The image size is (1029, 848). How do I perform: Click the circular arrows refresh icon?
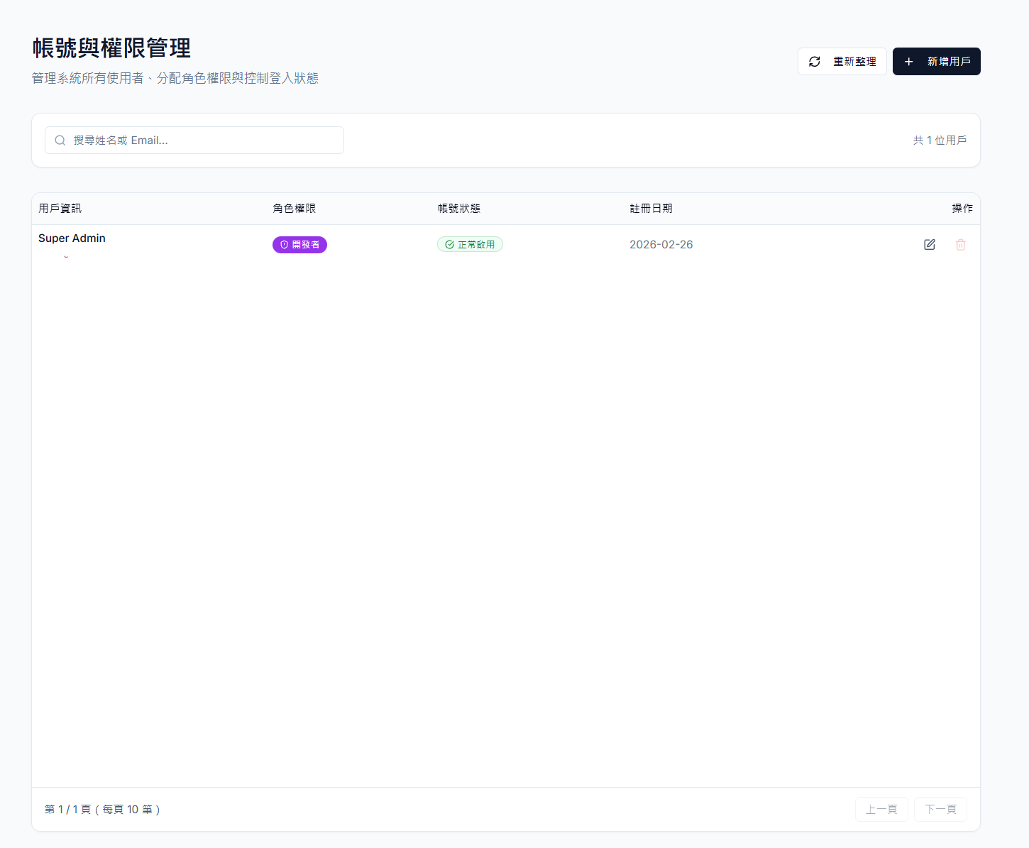pyautogui.click(x=815, y=62)
